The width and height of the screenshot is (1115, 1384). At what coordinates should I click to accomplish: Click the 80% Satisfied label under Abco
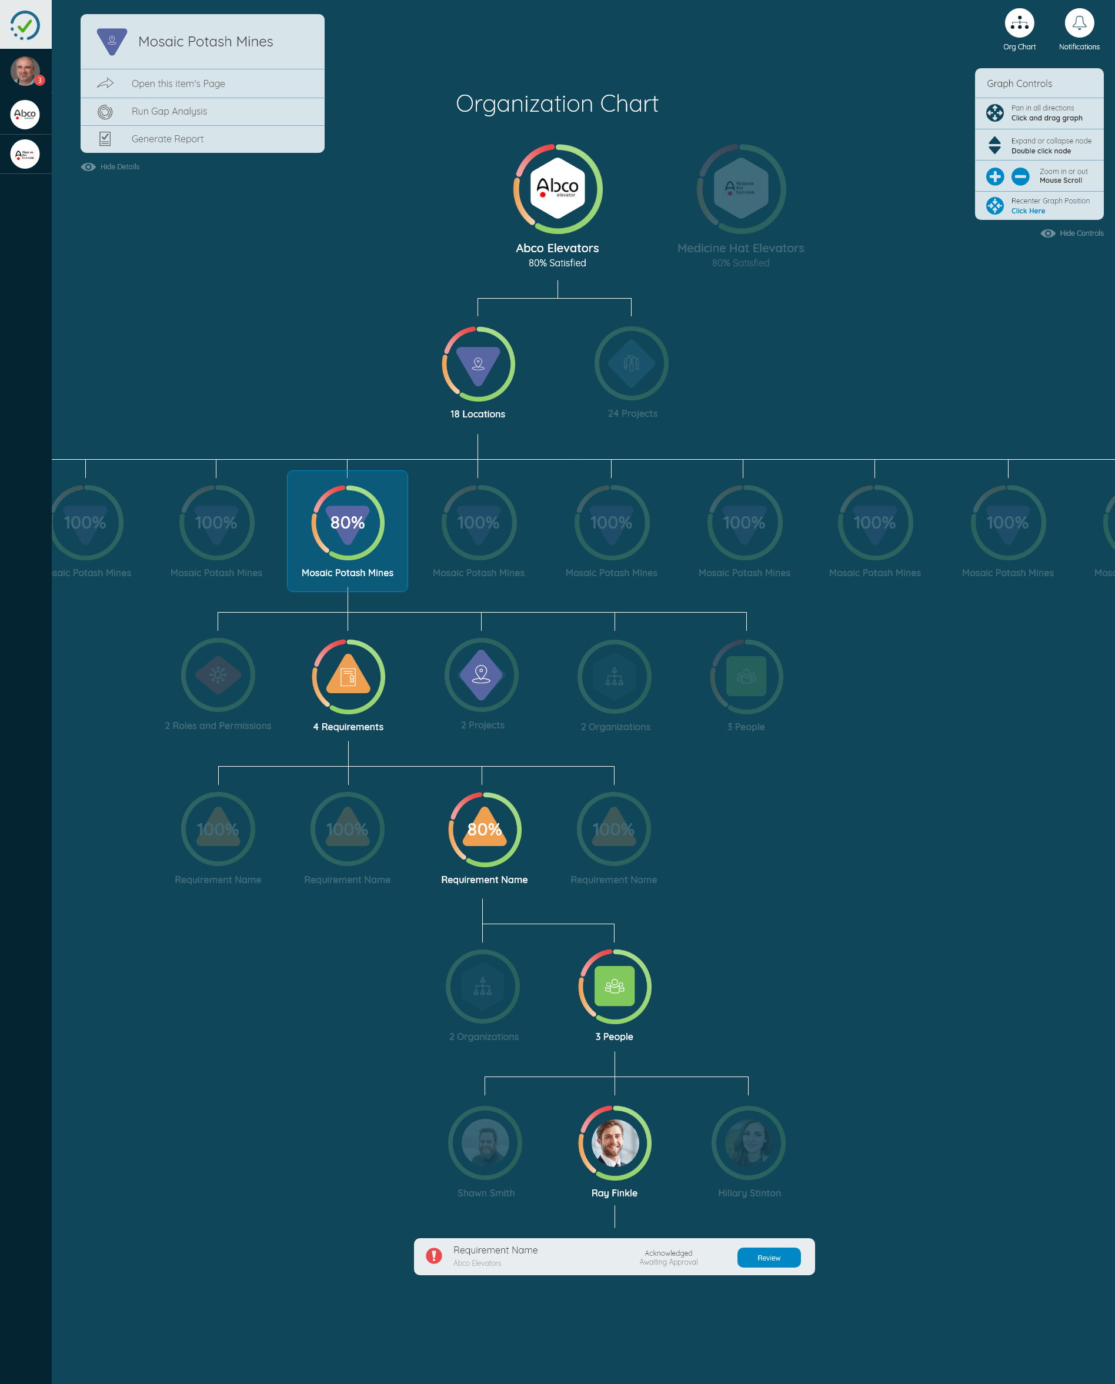557,263
